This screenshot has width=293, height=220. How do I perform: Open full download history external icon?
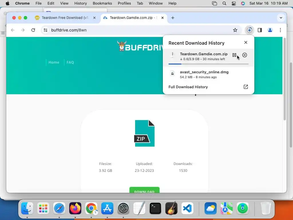(246, 87)
